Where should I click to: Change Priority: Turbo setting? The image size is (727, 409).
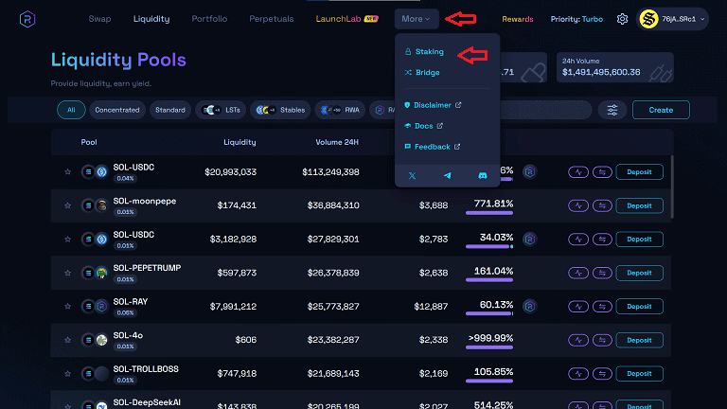pos(576,19)
